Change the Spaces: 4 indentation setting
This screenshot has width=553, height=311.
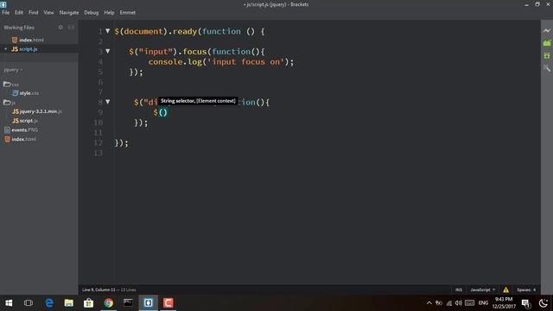click(x=526, y=290)
